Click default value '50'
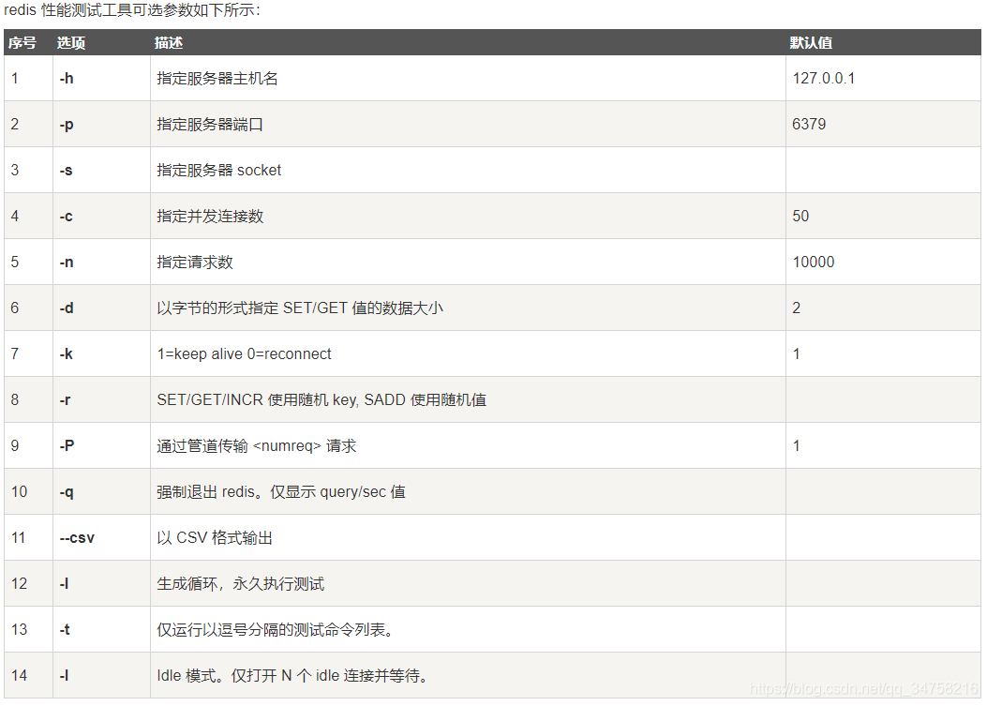 [800, 216]
